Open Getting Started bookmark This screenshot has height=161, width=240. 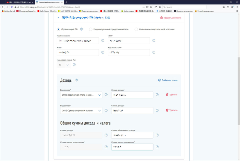[x=8, y=11]
